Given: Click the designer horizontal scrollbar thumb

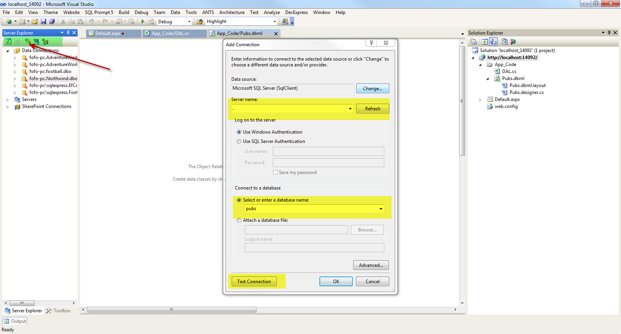Looking at the screenshot, I should (x=172, y=310).
